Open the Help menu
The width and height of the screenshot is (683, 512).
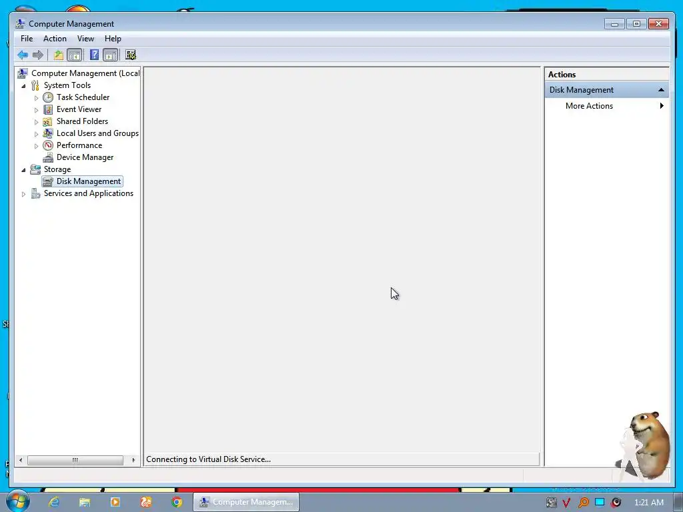pyautogui.click(x=113, y=39)
